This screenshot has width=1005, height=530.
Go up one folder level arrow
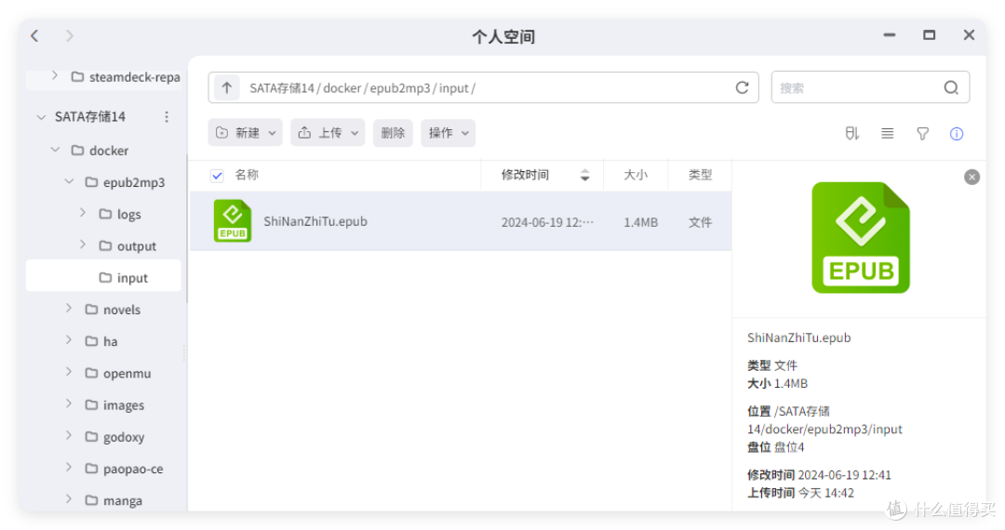tap(226, 87)
